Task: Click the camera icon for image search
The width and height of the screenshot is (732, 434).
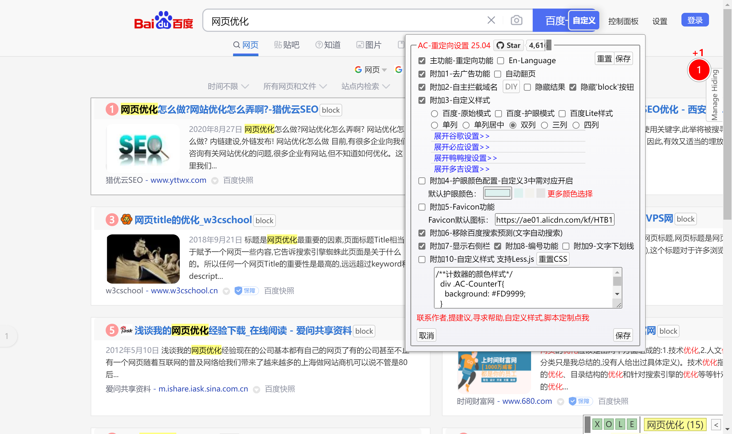Action: click(516, 20)
